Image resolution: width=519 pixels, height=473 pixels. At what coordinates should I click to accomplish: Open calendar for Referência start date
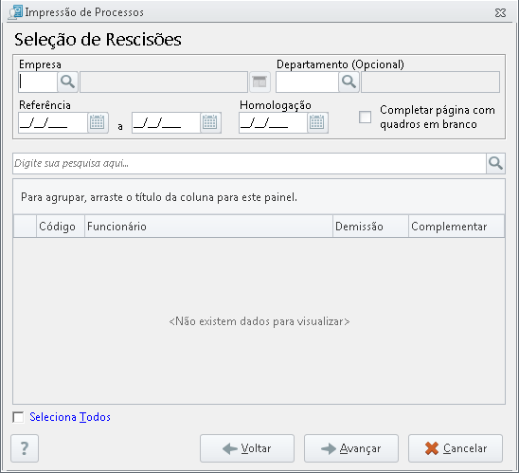coord(98,123)
